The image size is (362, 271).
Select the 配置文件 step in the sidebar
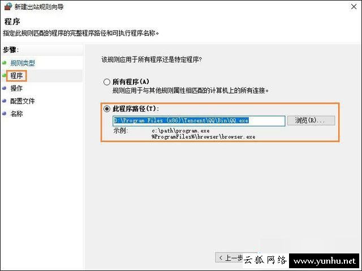pyautogui.click(x=23, y=101)
